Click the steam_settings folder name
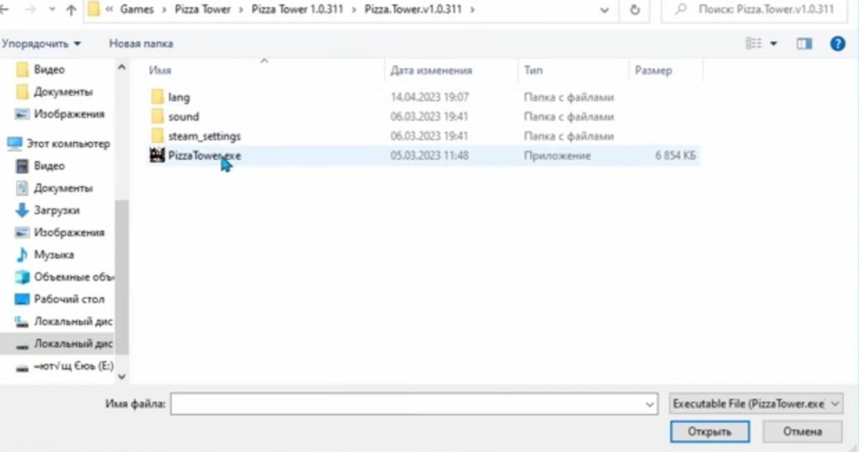 click(204, 136)
